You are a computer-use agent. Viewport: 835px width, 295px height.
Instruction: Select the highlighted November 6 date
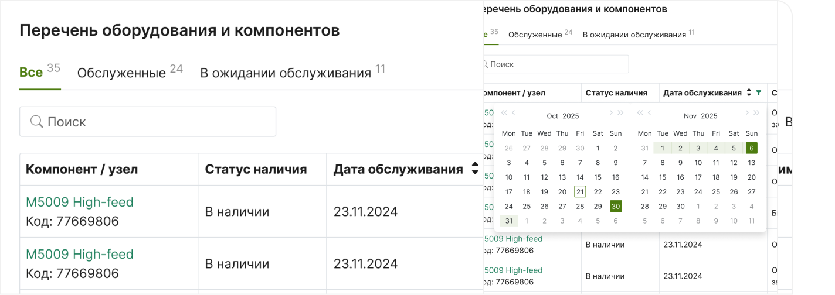click(752, 148)
